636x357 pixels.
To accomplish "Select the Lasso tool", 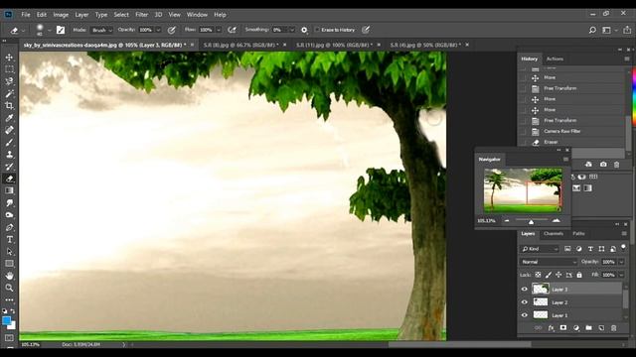I will [x=9, y=81].
